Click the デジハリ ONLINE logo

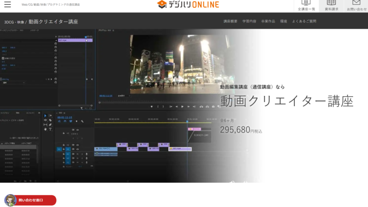(188, 4)
